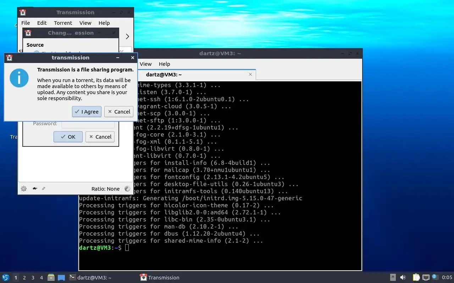Click the transmission dialog title bar icon
454x283 pixels.
(10, 58)
